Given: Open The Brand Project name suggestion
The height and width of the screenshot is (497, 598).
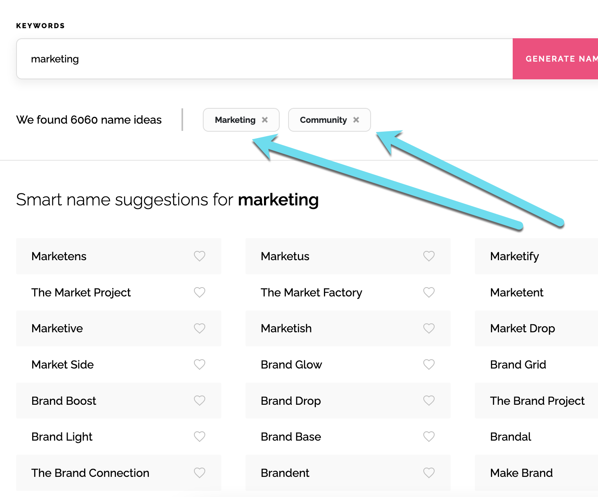Looking at the screenshot, I should (537, 401).
